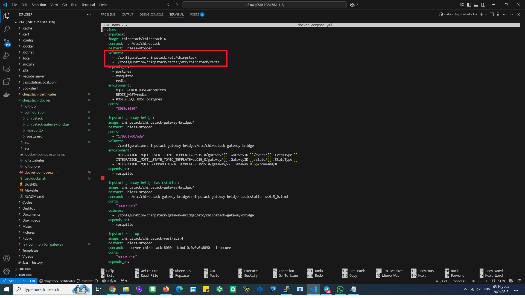
Task: Open Source Control view with 348 badge
Action: 7,42
